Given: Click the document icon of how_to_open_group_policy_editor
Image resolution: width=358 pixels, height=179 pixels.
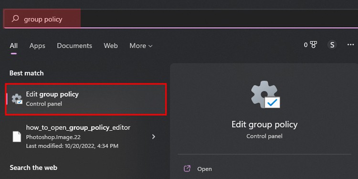Looking at the screenshot, I should pyautogui.click(x=17, y=137).
